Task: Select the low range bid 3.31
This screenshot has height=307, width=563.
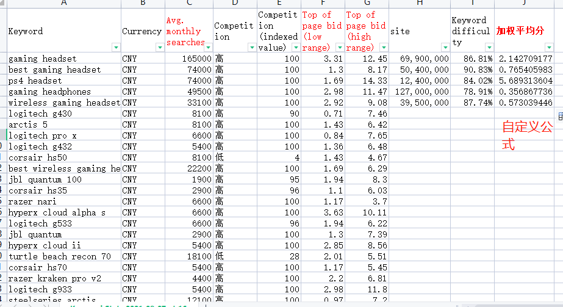Action: tap(323, 59)
